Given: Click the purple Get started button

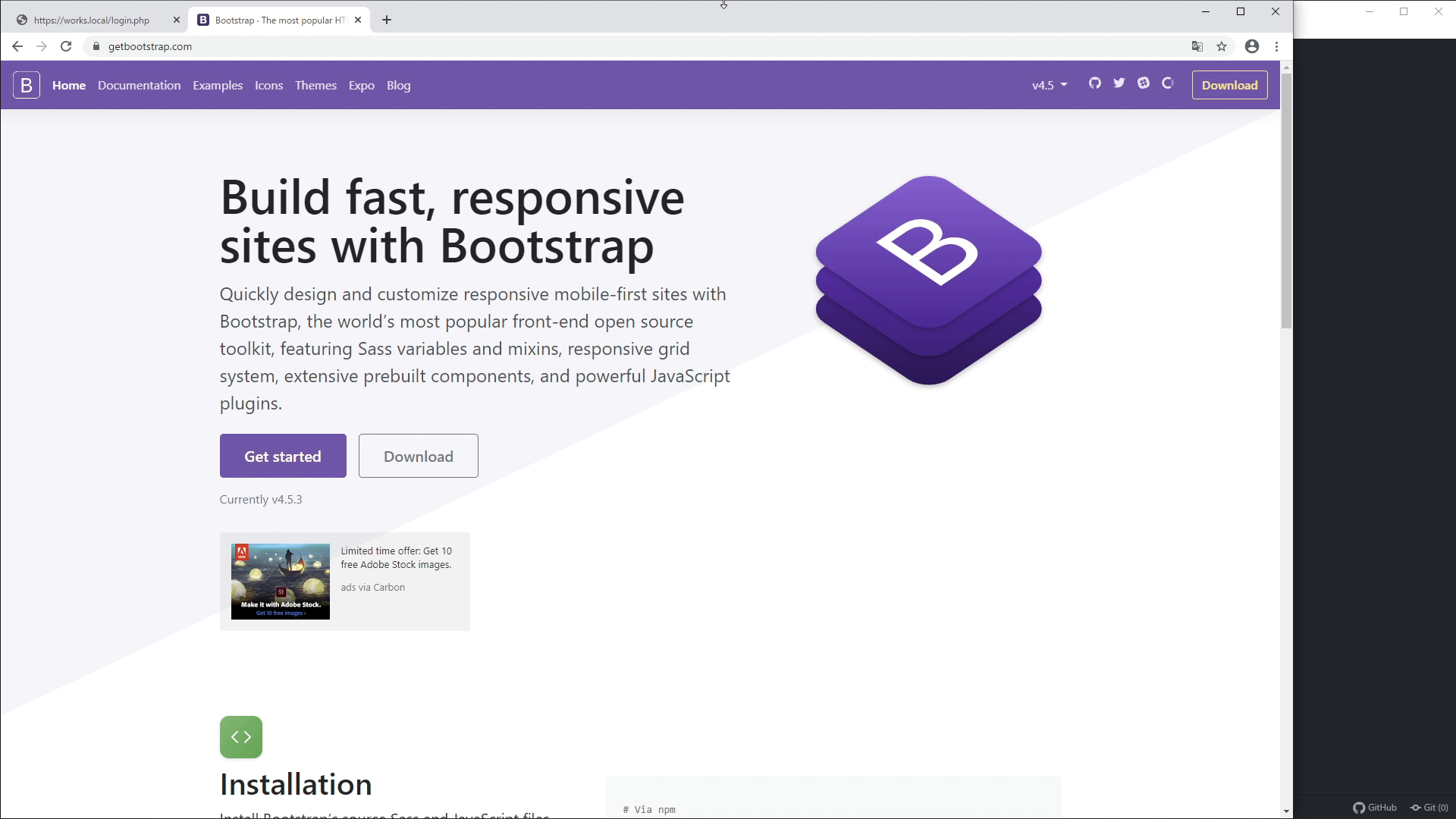Looking at the screenshot, I should 283,456.
